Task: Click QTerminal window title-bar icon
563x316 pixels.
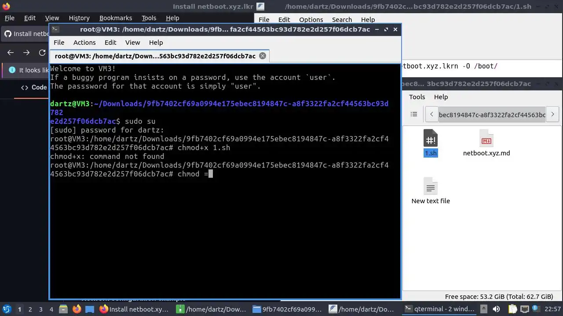Action: click(55, 29)
